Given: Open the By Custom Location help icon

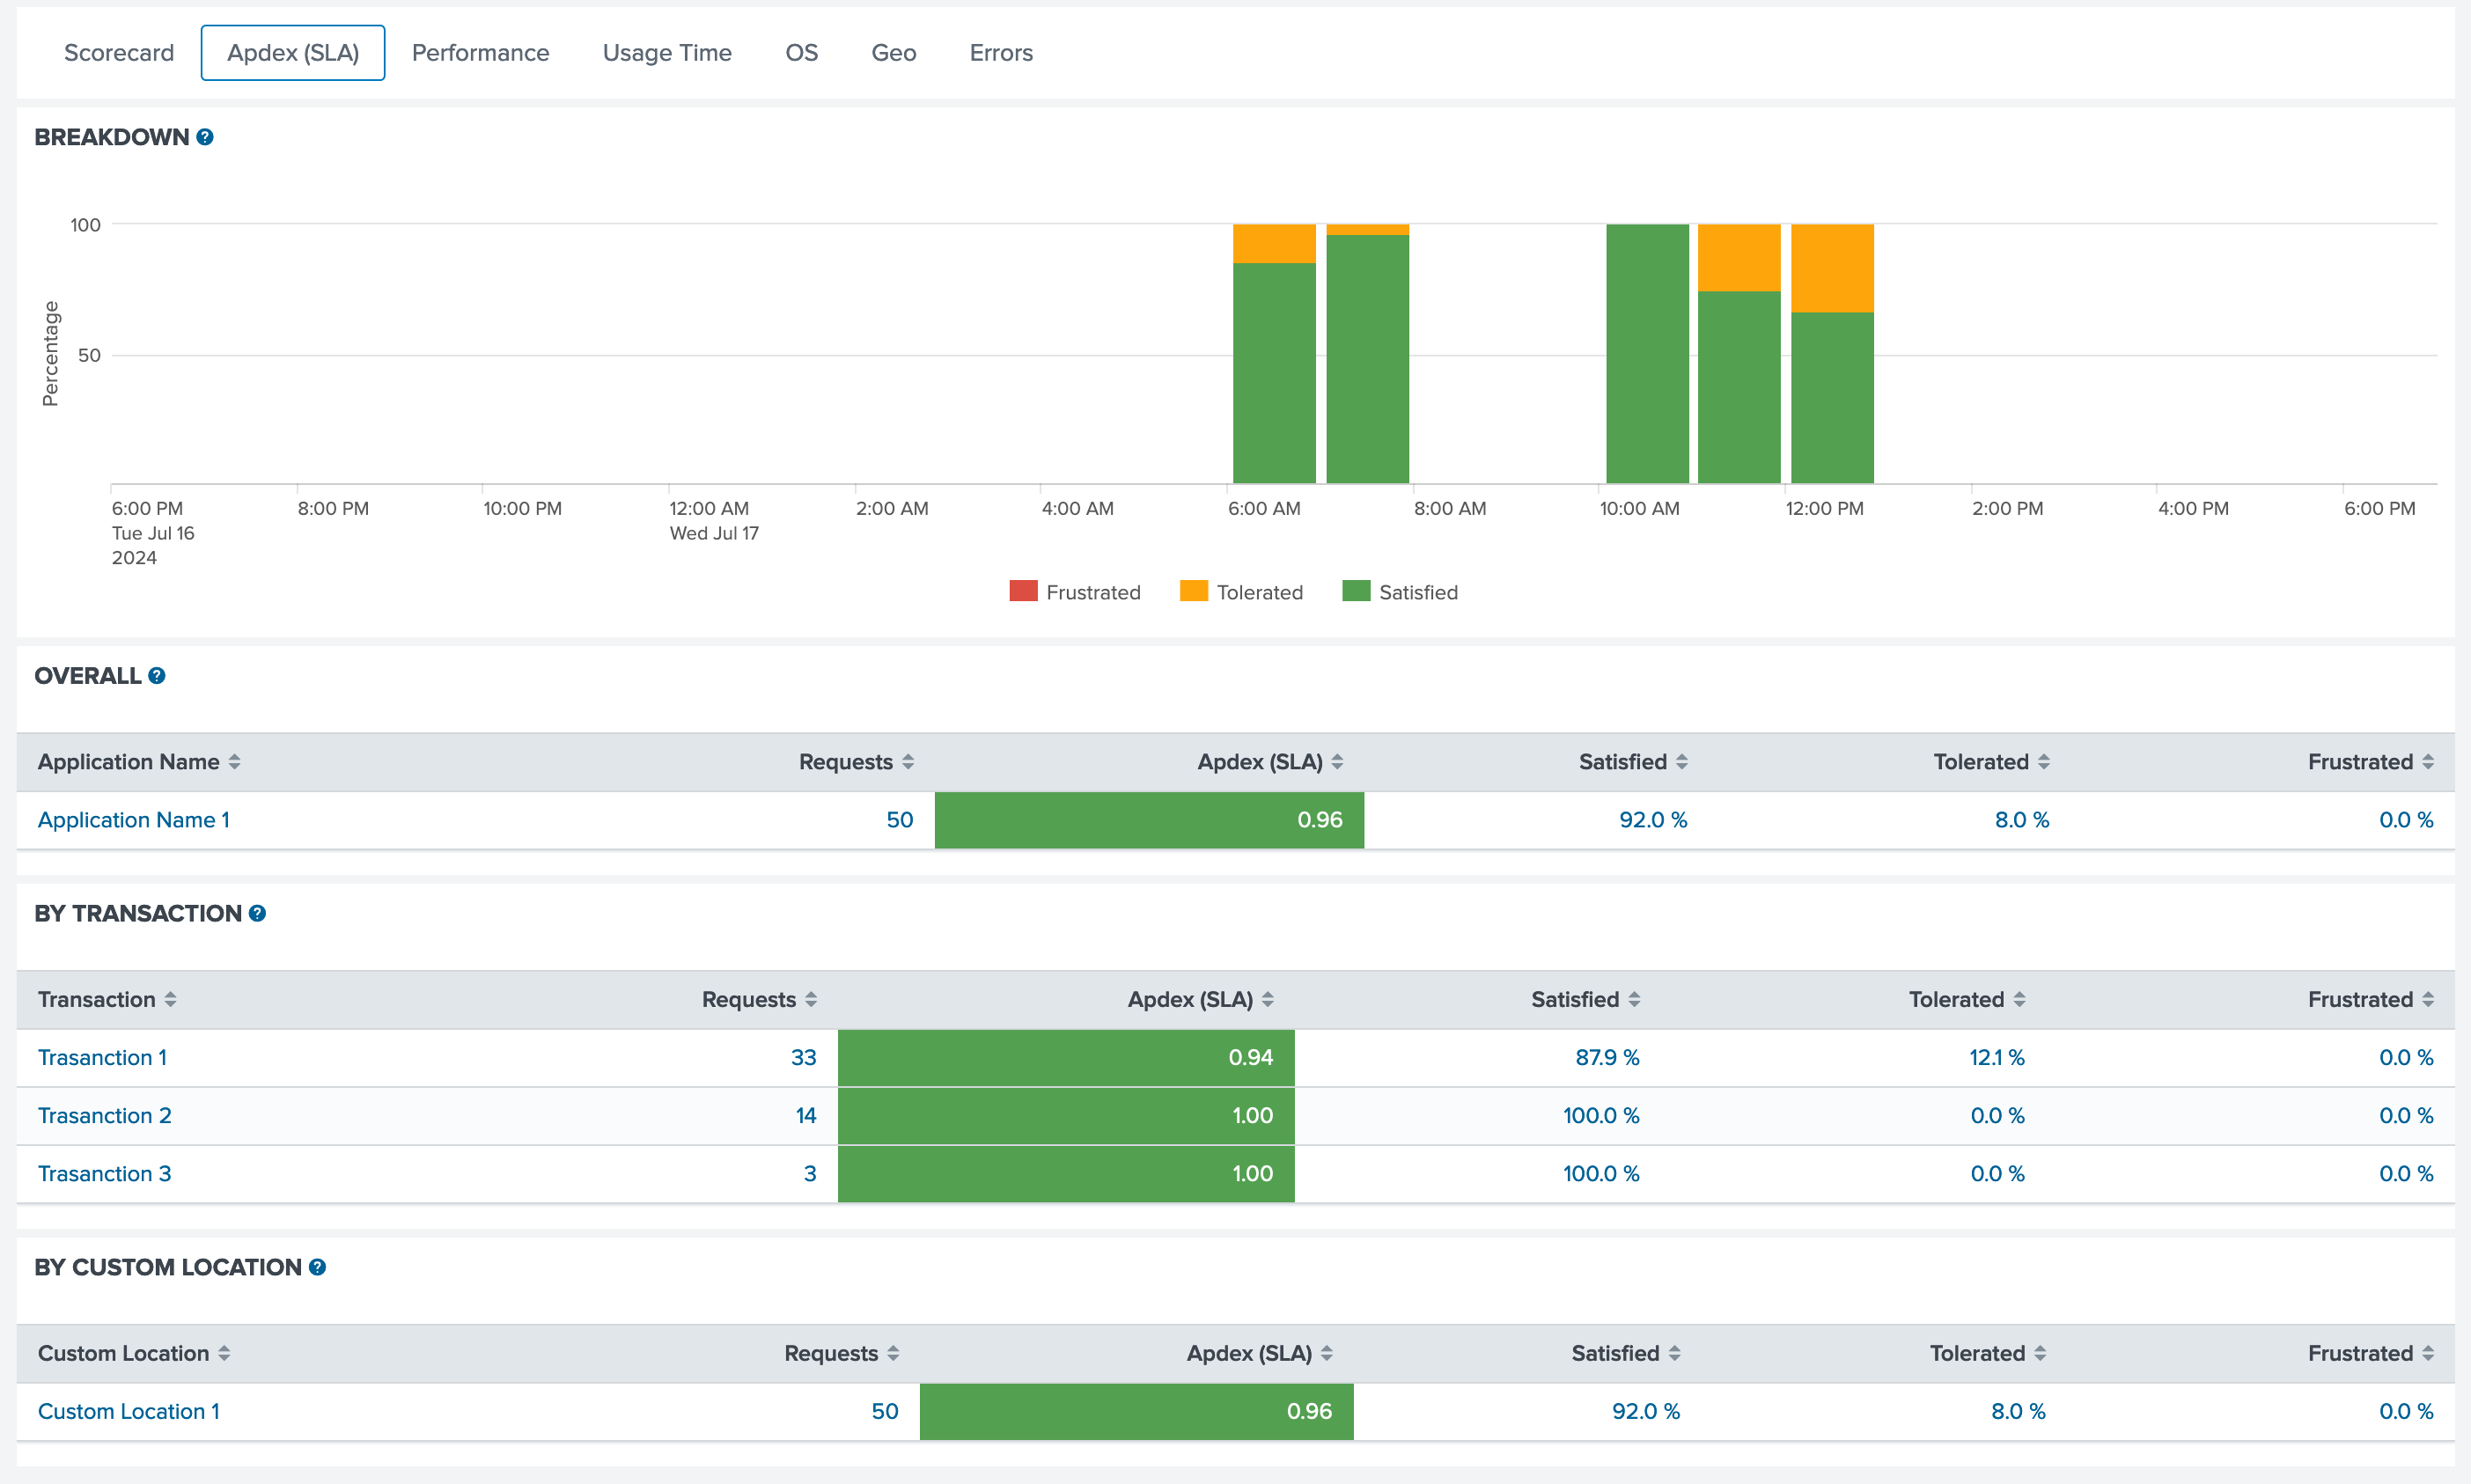Looking at the screenshot, I should point(318,1267).
